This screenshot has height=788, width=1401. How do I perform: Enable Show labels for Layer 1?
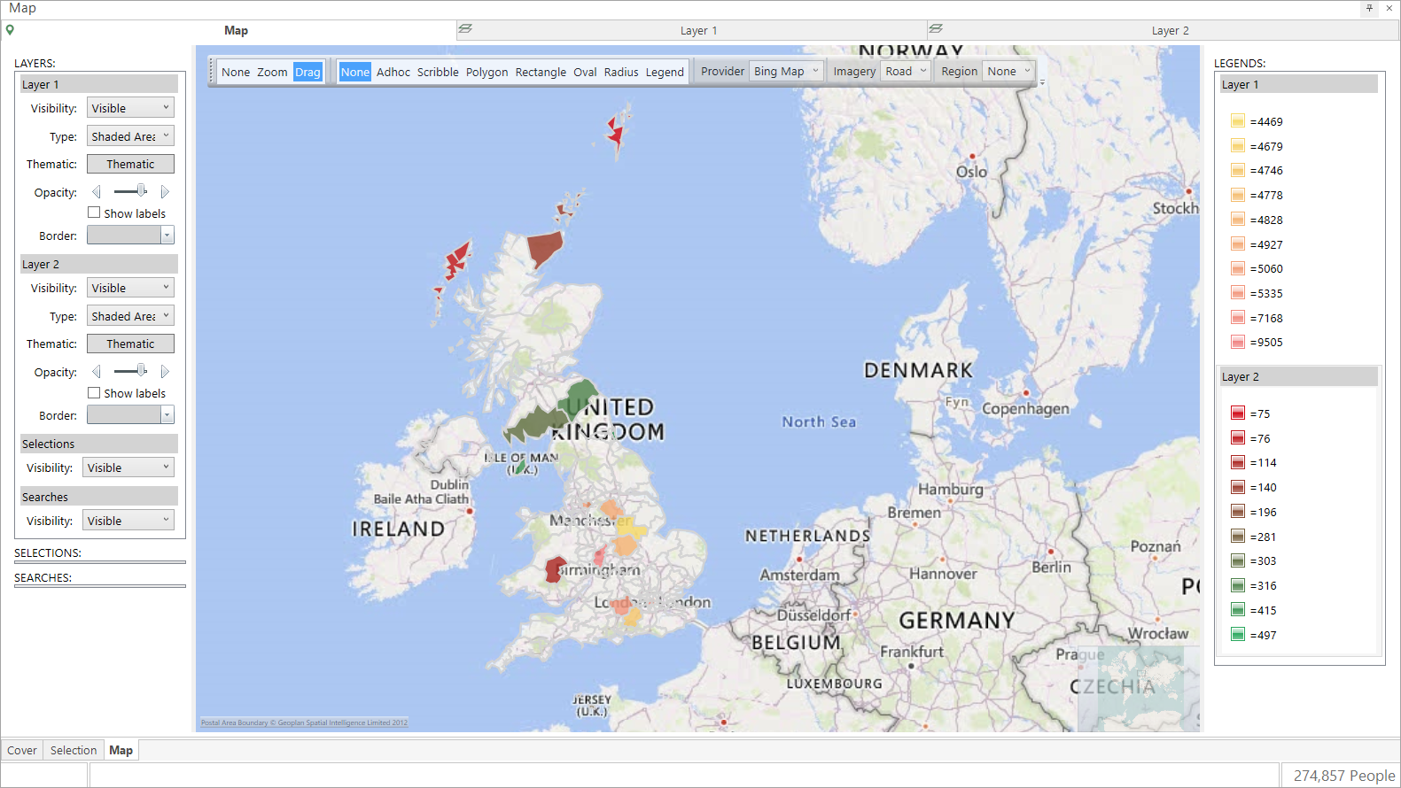[94, 212]
